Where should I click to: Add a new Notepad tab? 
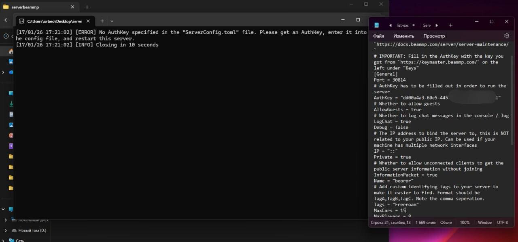(450, 25)
